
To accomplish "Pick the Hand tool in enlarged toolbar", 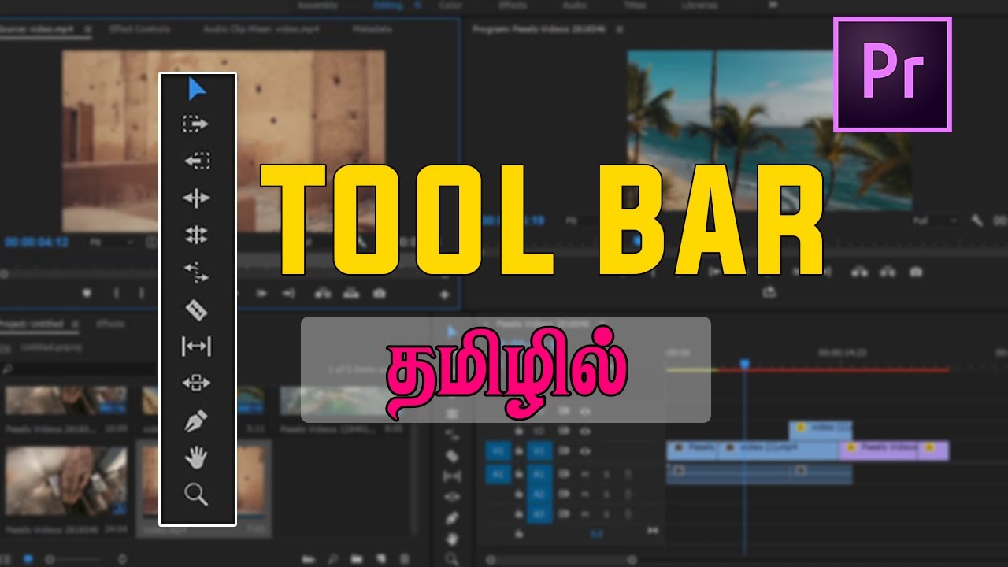I will click(x=196, y=458).
